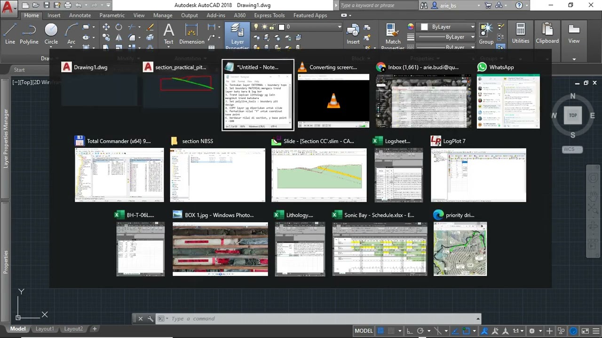
Task: Expand the layer dropdown showing 0
Action: point(339,27)
